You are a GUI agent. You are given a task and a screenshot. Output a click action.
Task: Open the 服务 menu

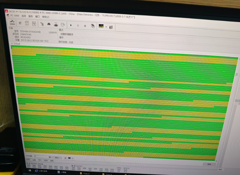[31, 16]
